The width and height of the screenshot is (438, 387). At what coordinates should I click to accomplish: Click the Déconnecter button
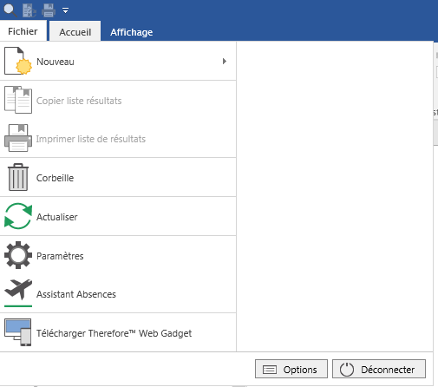click(379, 369)
